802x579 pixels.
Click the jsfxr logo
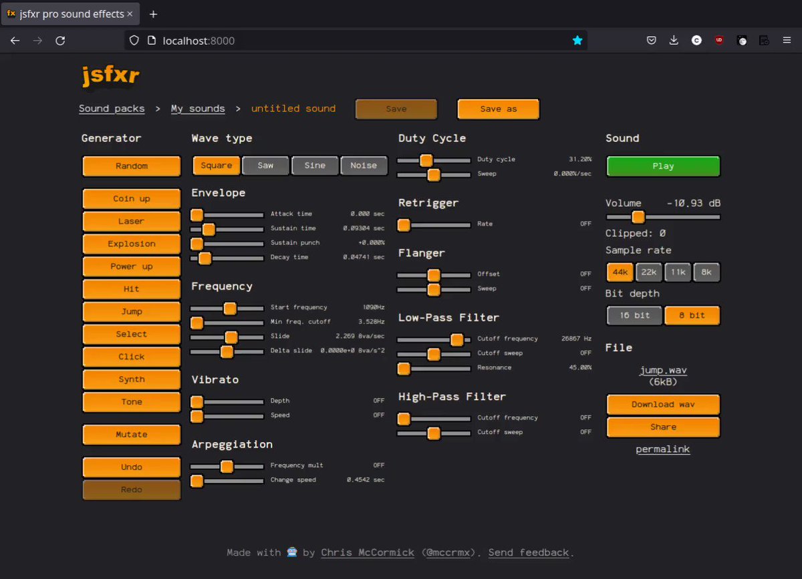click(110, 75)
